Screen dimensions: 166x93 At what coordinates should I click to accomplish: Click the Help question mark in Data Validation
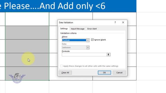click(115, 22)
